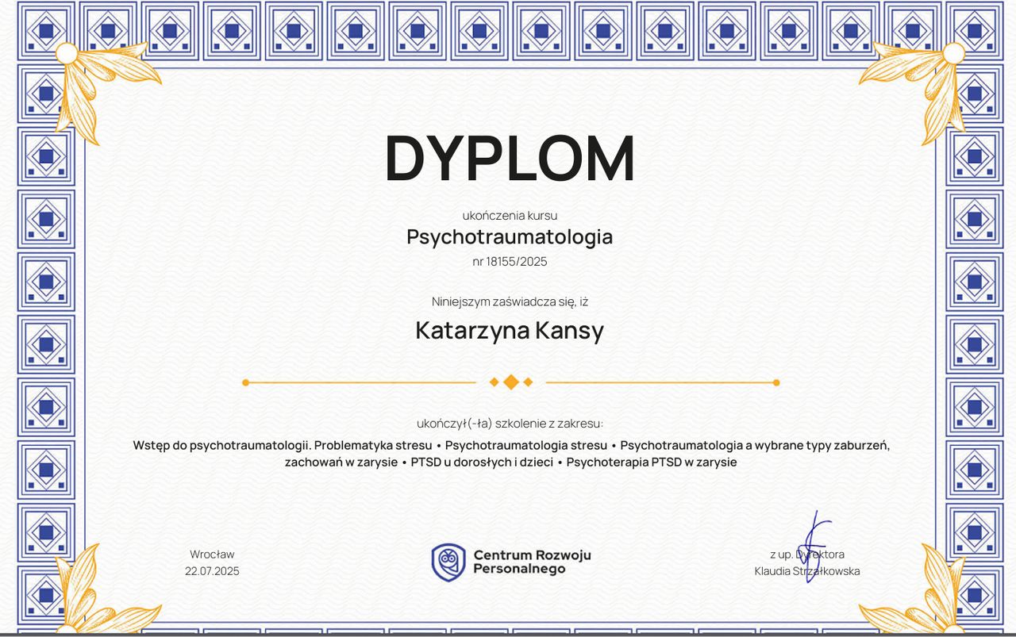
Task: Select the DYPLOM heading
Action: click(x=510, y=159)
